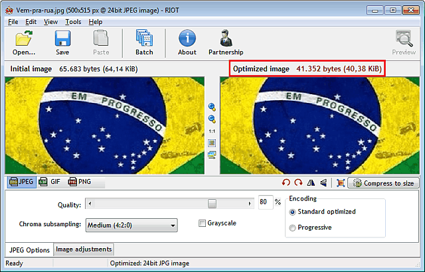425x272 pixels.
Task: Flip the image horizontally
Action: click(311, 183)
